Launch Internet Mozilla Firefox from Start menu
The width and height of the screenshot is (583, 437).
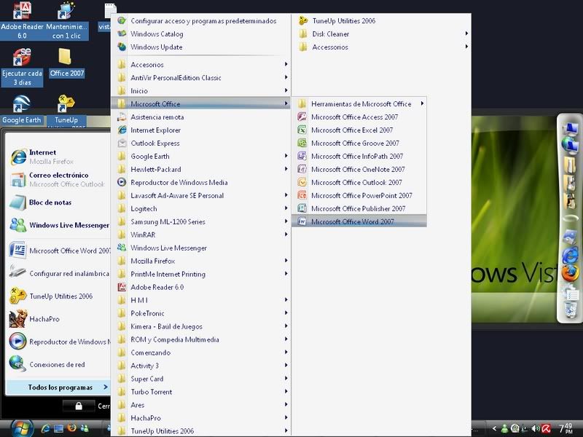[58, 157]
